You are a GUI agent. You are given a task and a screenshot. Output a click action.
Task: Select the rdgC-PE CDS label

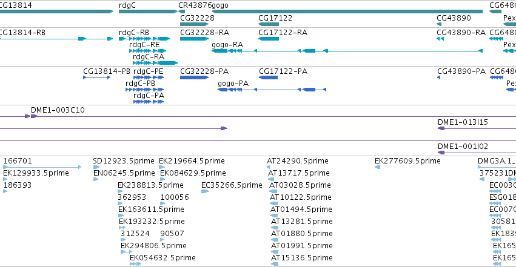pyautogui.click(x=148, y=71)
